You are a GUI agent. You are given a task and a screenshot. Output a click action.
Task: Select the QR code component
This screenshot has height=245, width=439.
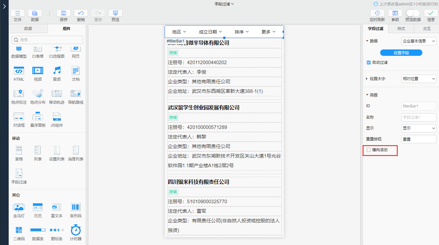pos(19,230)
